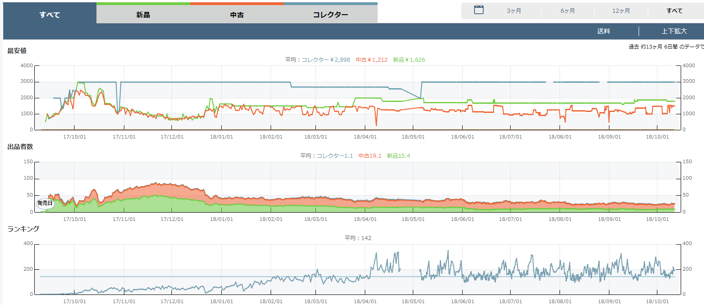Toggle the 新品15.4 seller legend item
The width and height of the screenshot is (704, 305).
(x=398, y=156)
